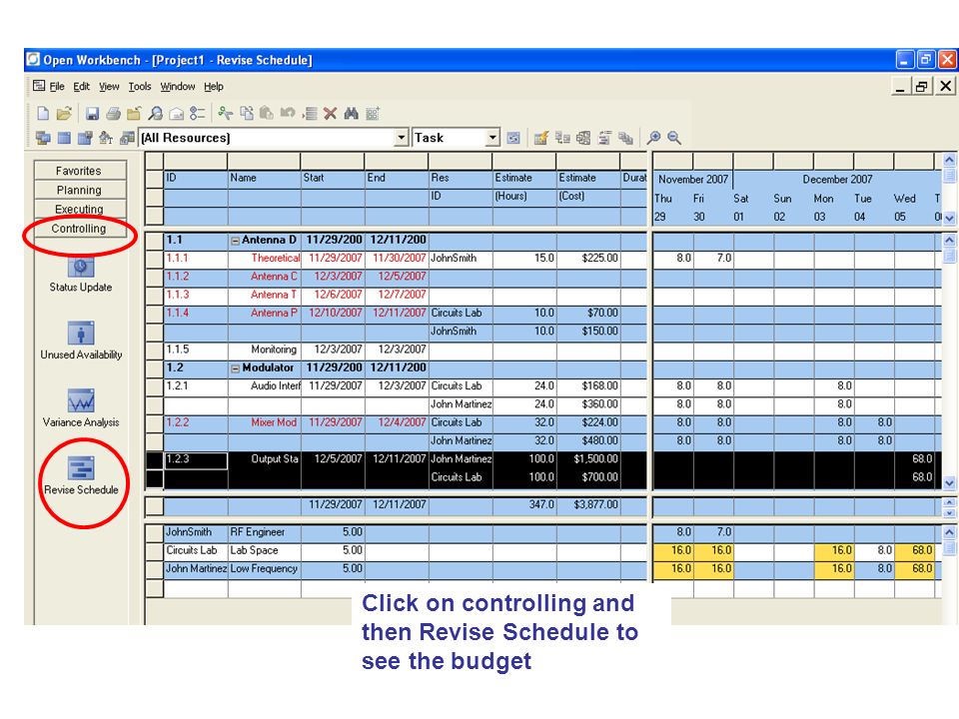Click the Zoom In magnifier icon

653,138
